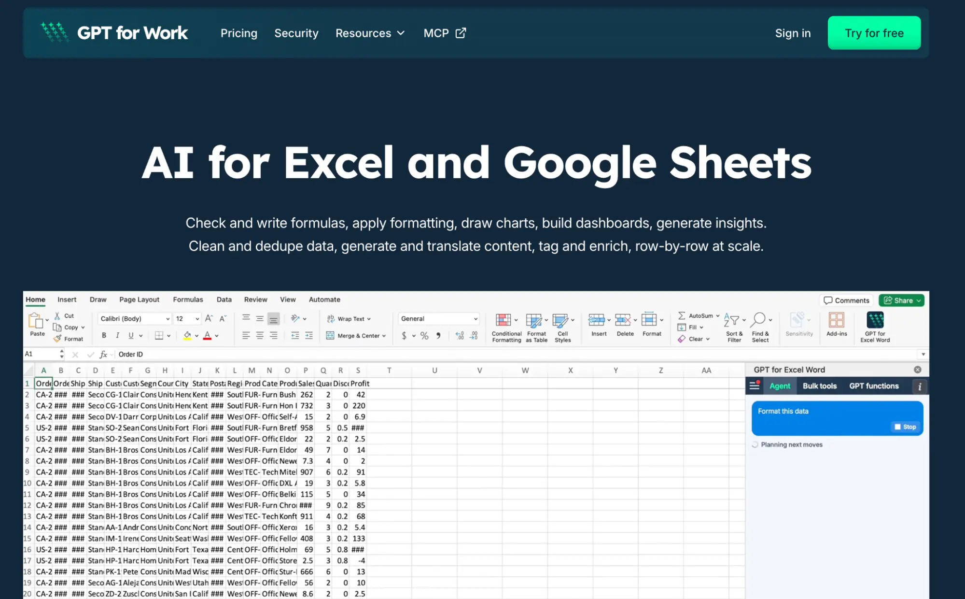Click the text orientation icon
The height and width of the screenshot is (599, 965).
295,318
